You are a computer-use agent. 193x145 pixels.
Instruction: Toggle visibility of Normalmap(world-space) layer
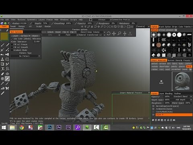153,106
